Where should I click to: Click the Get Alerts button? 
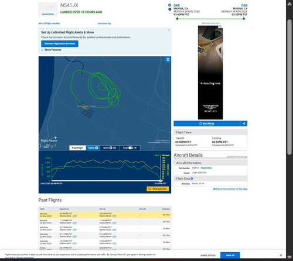[x=207, y=123]
